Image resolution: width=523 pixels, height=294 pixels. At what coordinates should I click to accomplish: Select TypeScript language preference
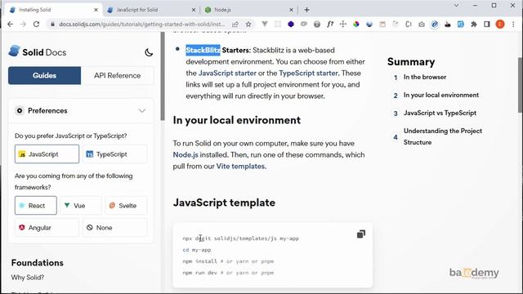[x=114, y=154]
